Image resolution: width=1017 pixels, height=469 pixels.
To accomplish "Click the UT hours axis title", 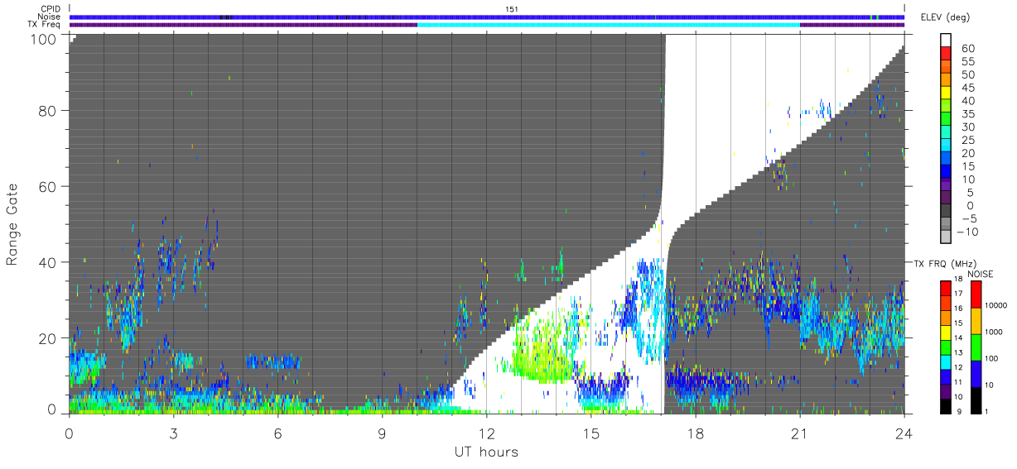I will 485,452.
